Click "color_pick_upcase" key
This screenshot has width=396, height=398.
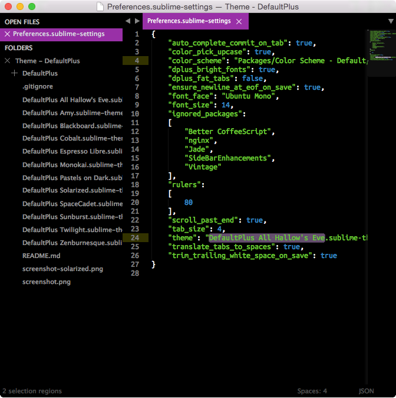[x=207, y=52]
